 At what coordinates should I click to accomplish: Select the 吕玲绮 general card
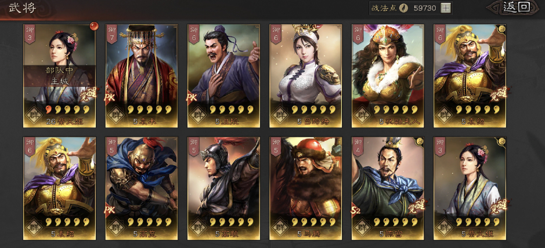click(305, 76)
